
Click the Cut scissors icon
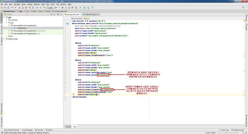pyautogui.click(x=19, y=8)
